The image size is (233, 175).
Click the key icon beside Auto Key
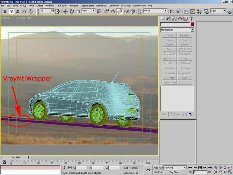tap(148, 170)
